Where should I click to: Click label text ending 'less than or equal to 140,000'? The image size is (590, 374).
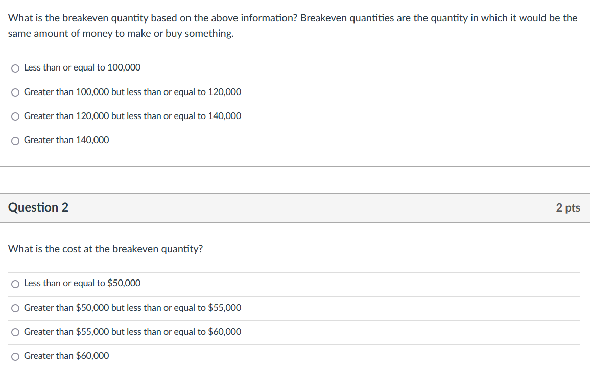tap(133, 116)
